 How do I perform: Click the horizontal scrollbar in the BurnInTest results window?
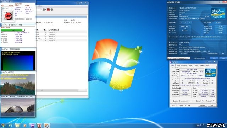57,90
